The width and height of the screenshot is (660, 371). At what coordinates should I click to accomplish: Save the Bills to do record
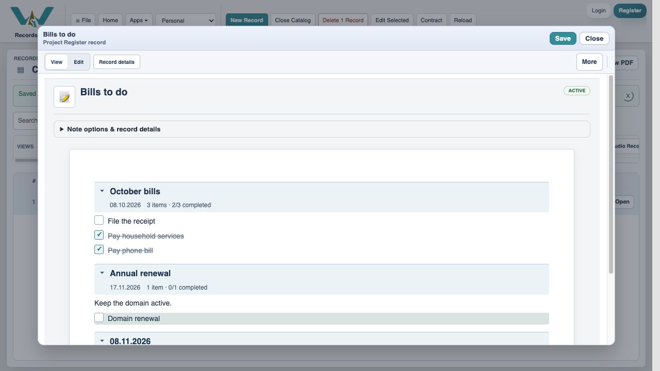[563, 38]
